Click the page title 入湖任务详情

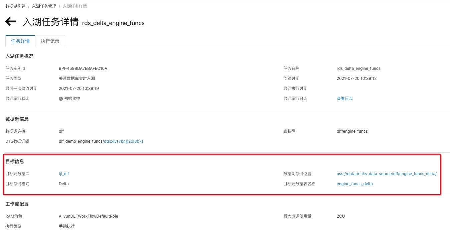click(x=51, y=22)
